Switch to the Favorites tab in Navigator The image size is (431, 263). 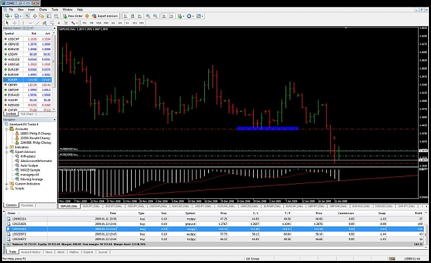(x=27, y=205)
